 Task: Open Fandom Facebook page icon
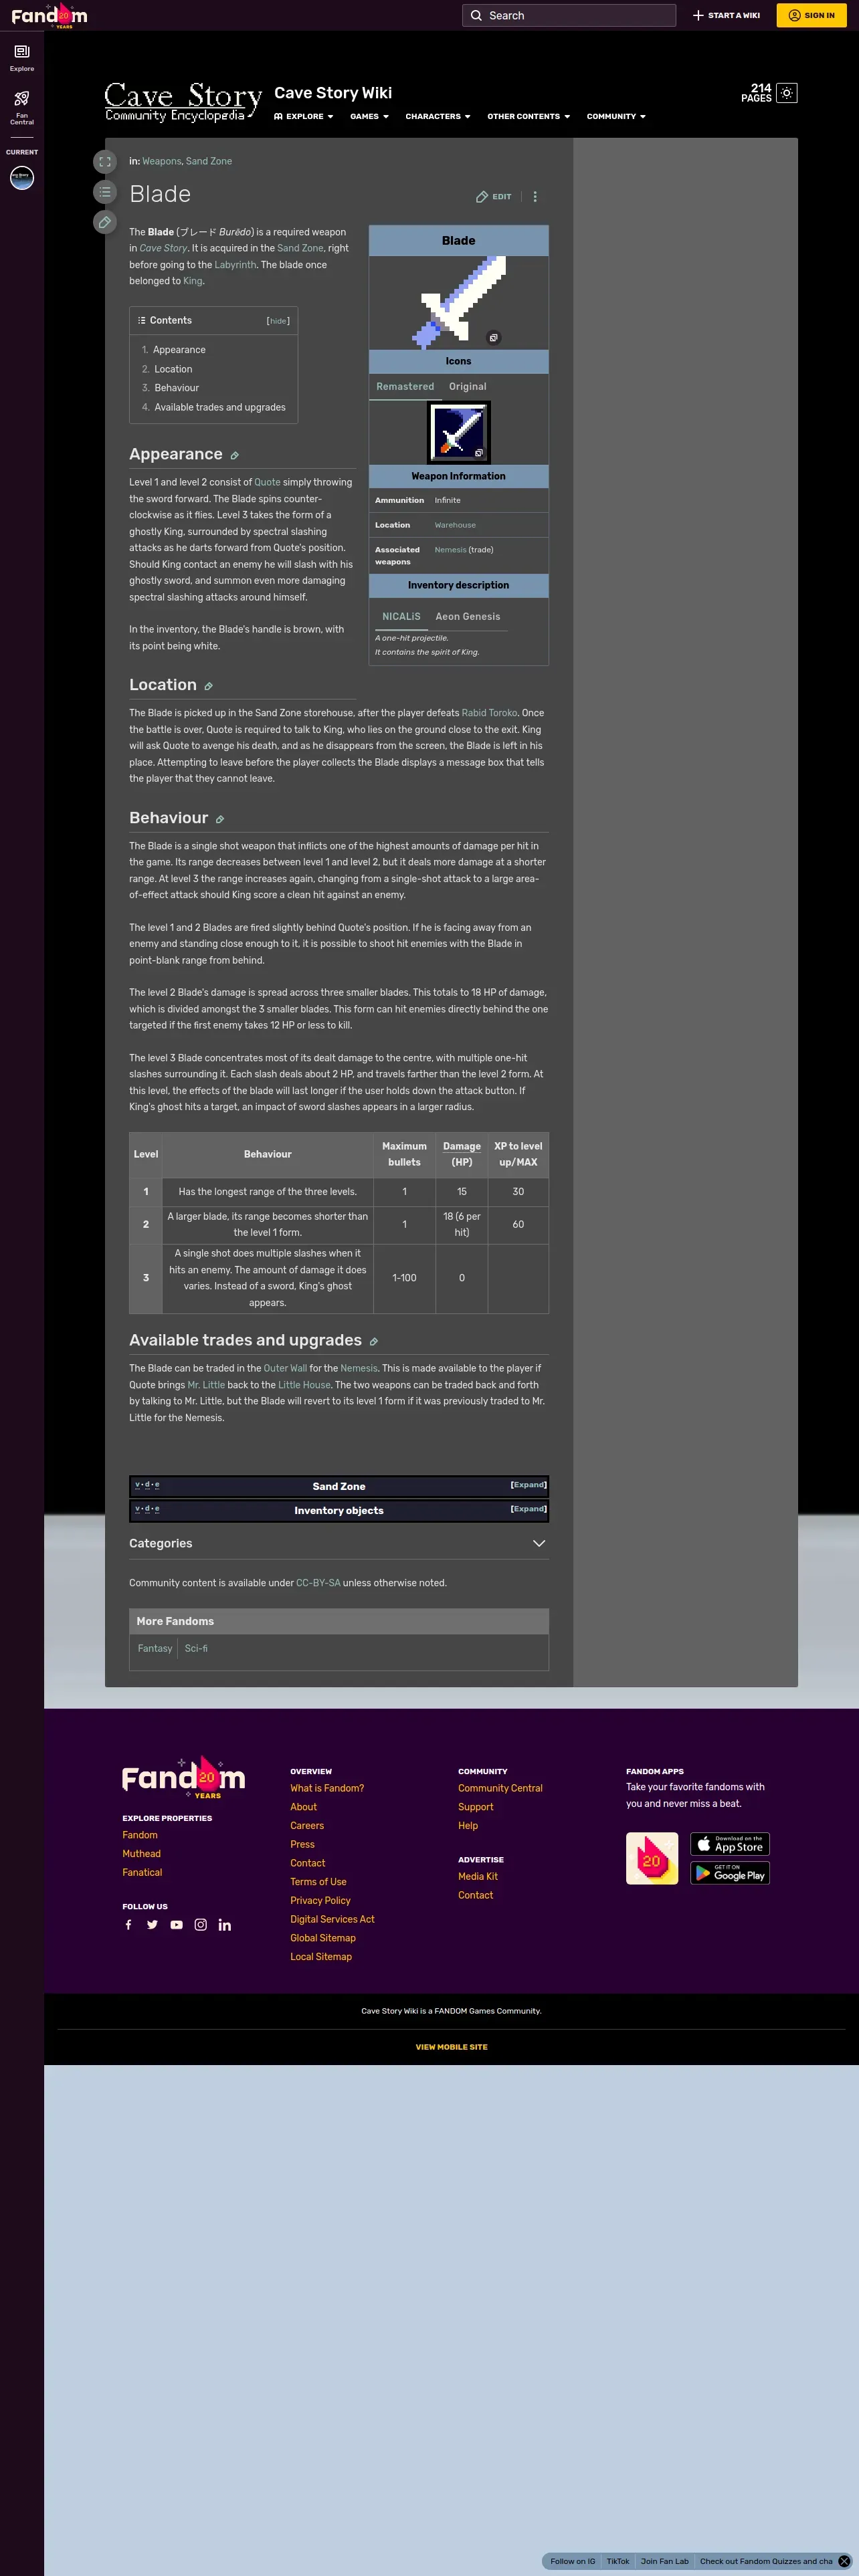[128, 1925]
